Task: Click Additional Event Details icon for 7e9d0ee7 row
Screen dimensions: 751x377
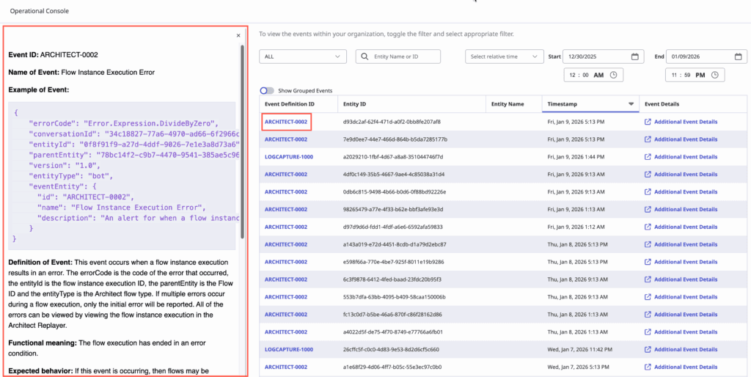Action: 648,139
